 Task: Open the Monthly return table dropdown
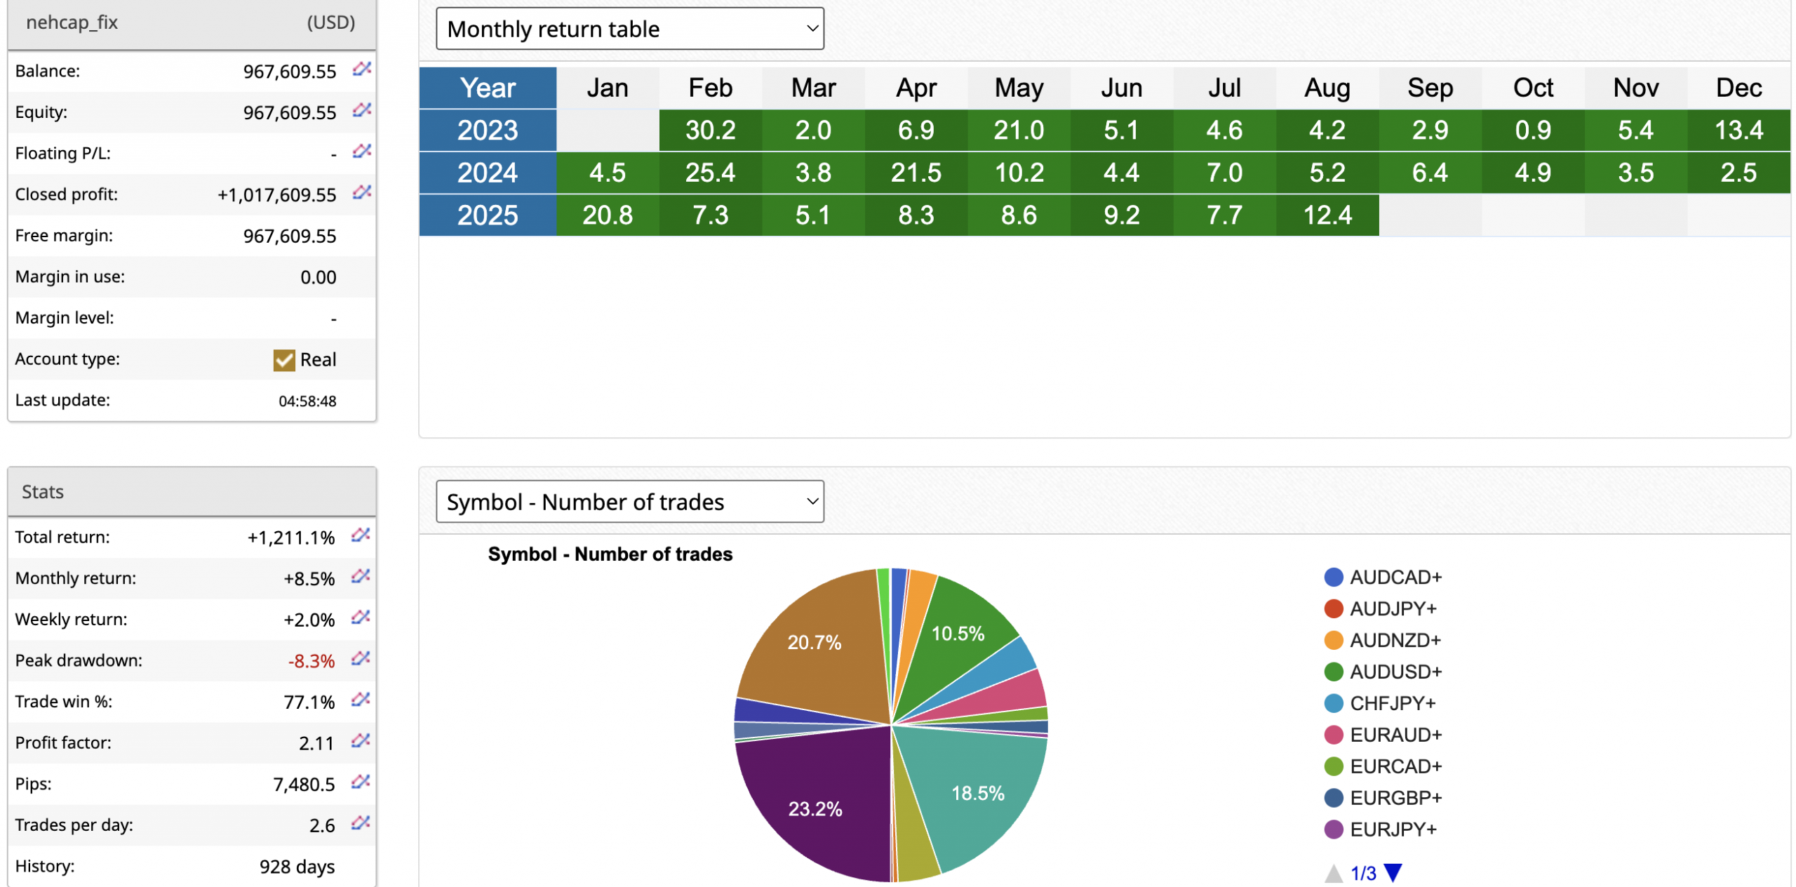coord(629,29)
